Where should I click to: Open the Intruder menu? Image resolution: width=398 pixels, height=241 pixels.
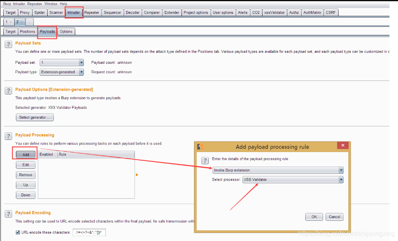(19, 4)
